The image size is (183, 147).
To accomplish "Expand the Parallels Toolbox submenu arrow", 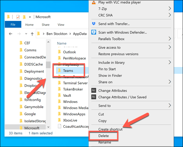I will pos(170,38).
